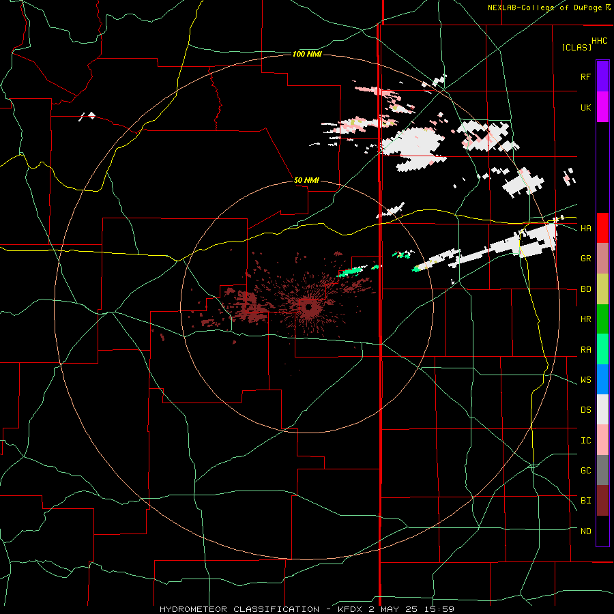Click the HYDROMETEOR CLASSIFICATION title text
Image resolution: width=614 pixels, height=614 pixels.
239,609
